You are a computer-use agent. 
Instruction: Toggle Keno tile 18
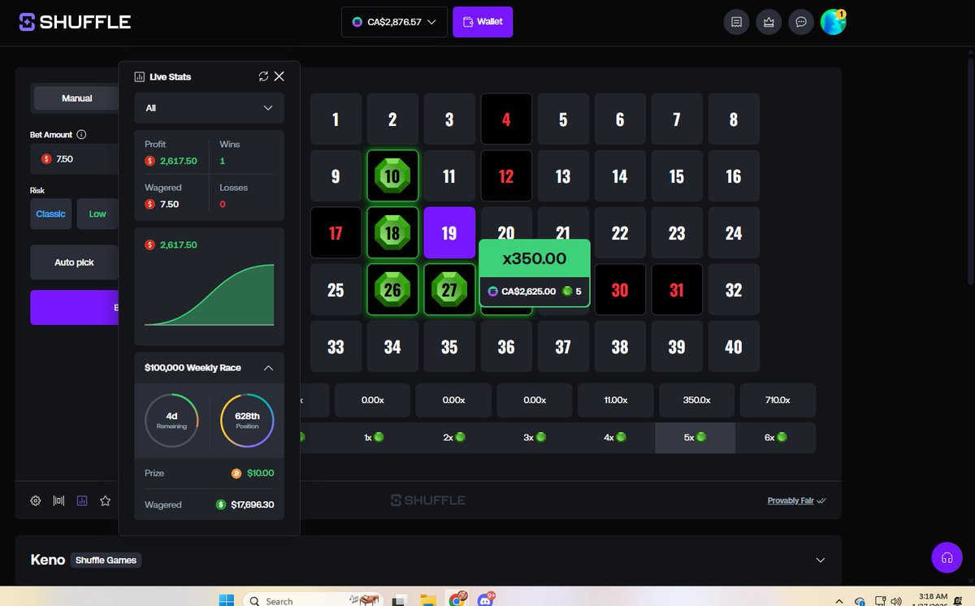(392, 233)
